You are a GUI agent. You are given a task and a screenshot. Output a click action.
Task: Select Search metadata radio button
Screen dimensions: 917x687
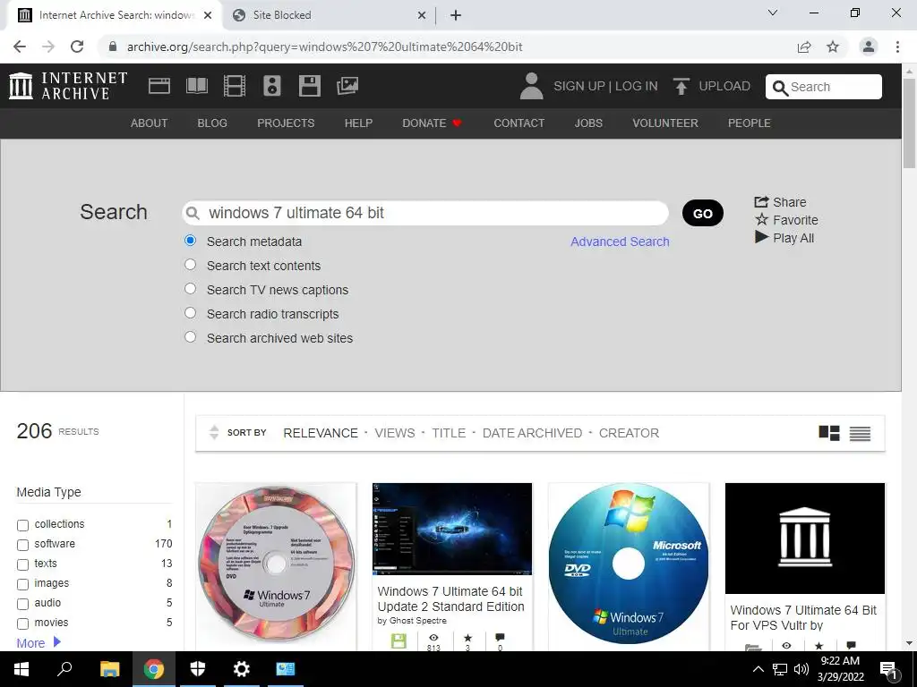(x=190, y=240)
